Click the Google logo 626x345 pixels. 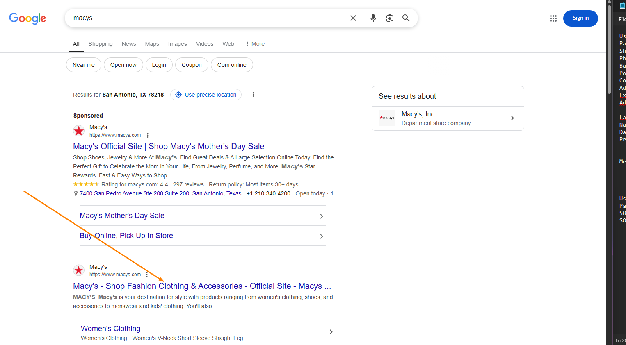click(x=27, y=18)
